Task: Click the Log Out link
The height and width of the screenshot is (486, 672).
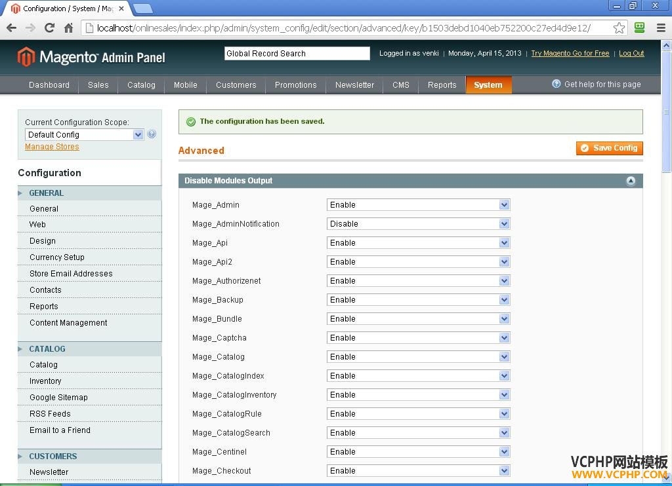Action: (631, 54)
